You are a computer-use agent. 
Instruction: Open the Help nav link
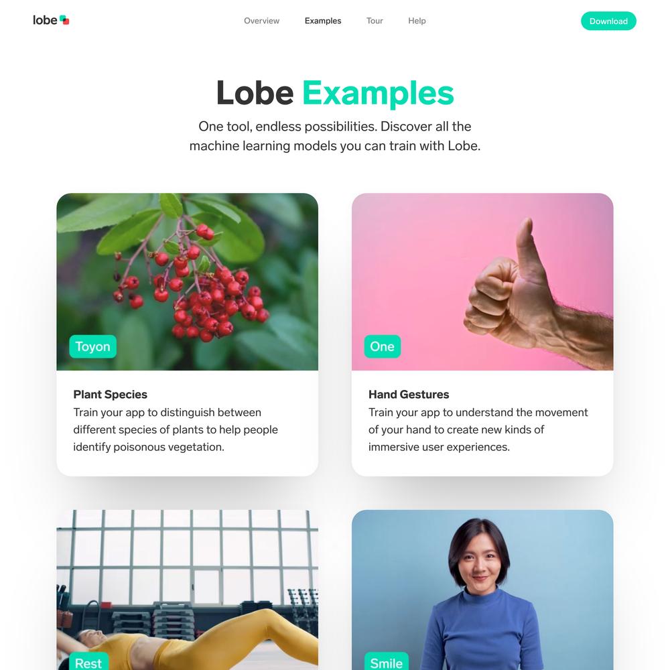pyautogui.click(x=417, y=21)
